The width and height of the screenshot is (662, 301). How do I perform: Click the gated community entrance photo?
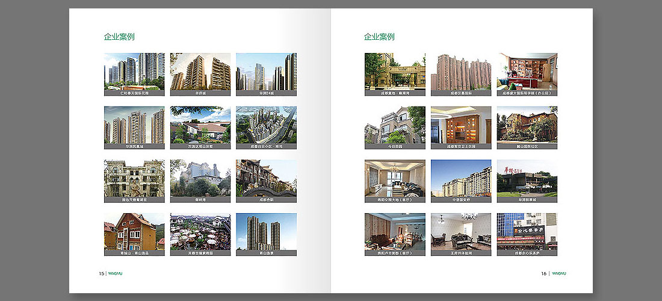[x=395, y=72]
